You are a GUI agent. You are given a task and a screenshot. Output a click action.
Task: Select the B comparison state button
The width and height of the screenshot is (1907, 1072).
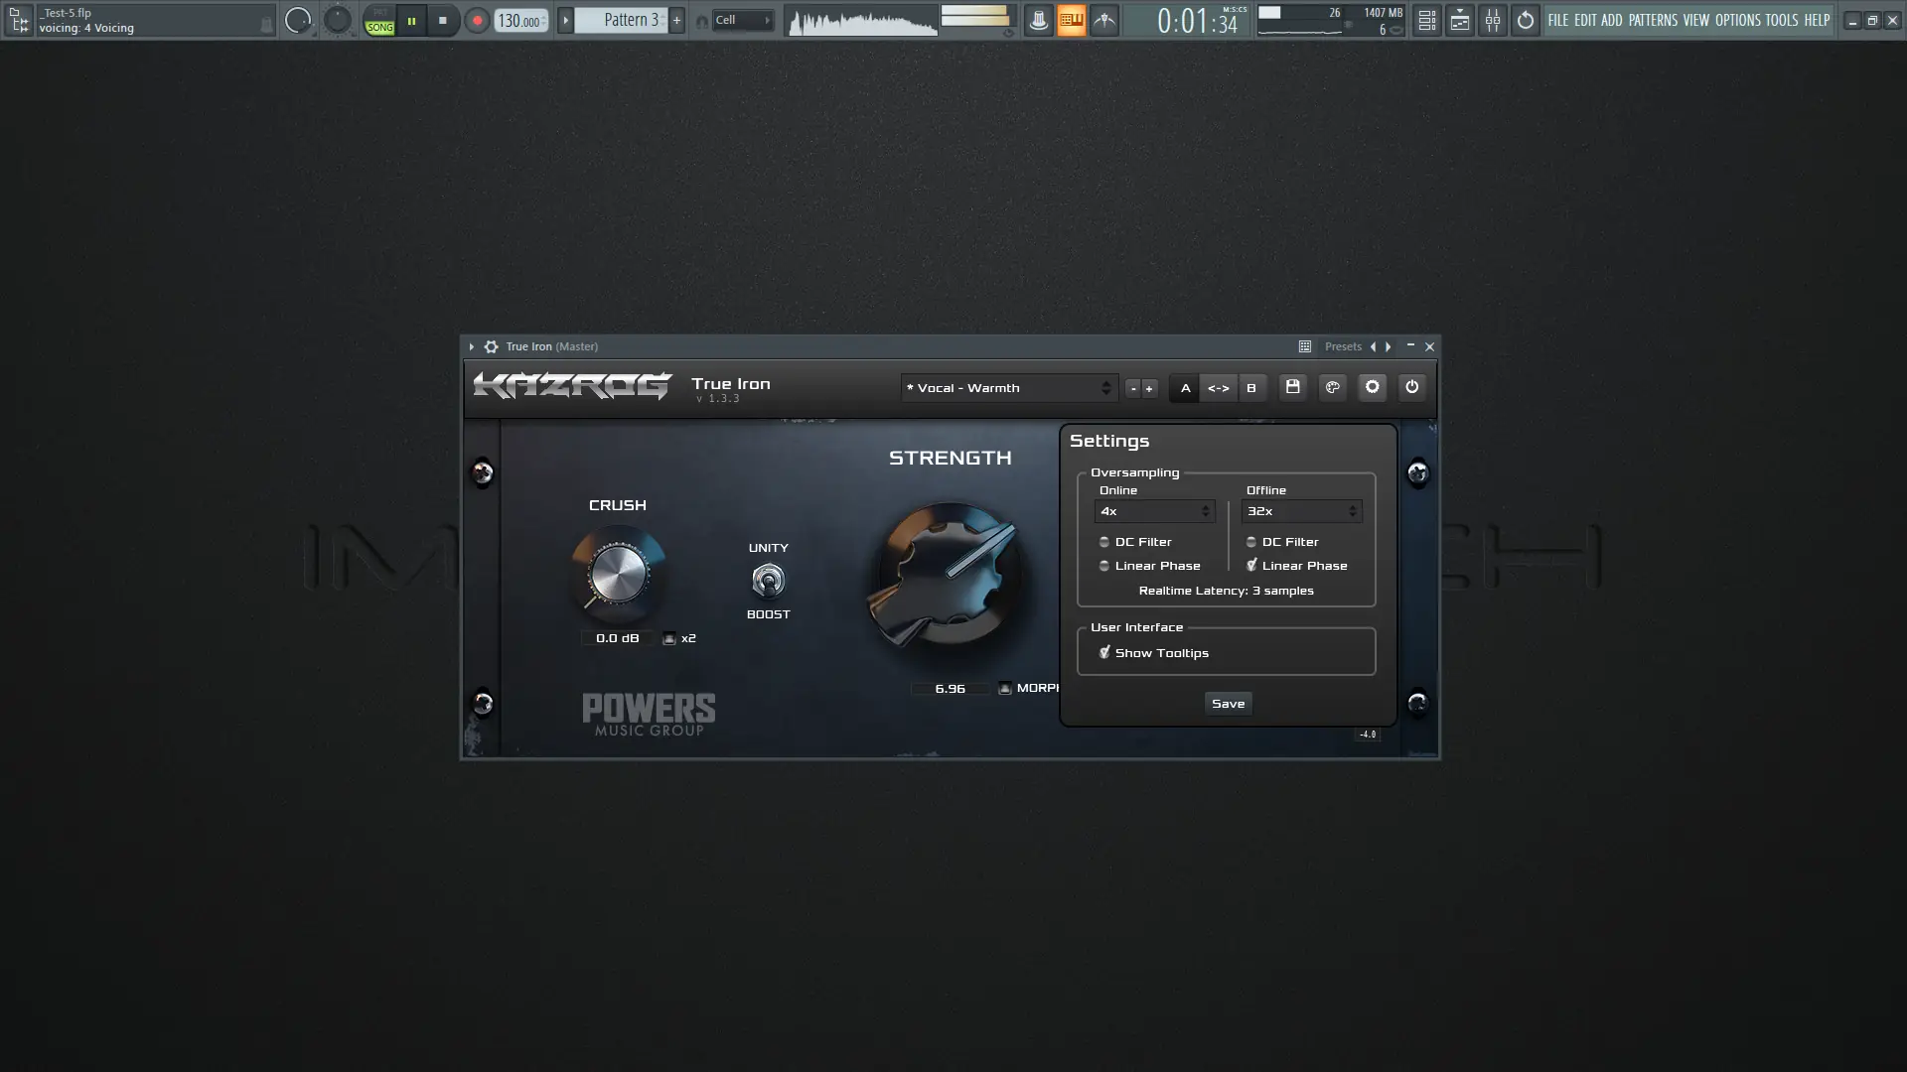click(1251, 388)
